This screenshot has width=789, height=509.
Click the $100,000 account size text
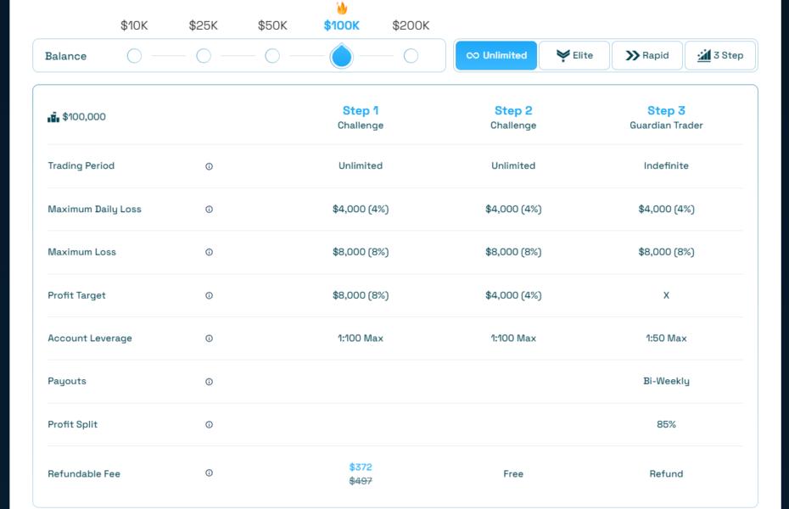[x=84, y=117]
